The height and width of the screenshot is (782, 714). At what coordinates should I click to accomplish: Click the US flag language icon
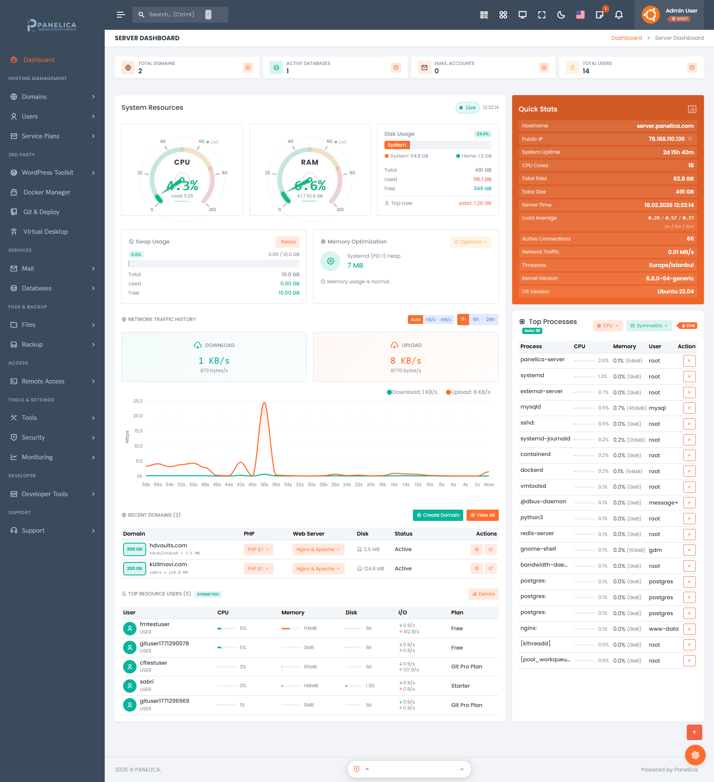[580, 15]
